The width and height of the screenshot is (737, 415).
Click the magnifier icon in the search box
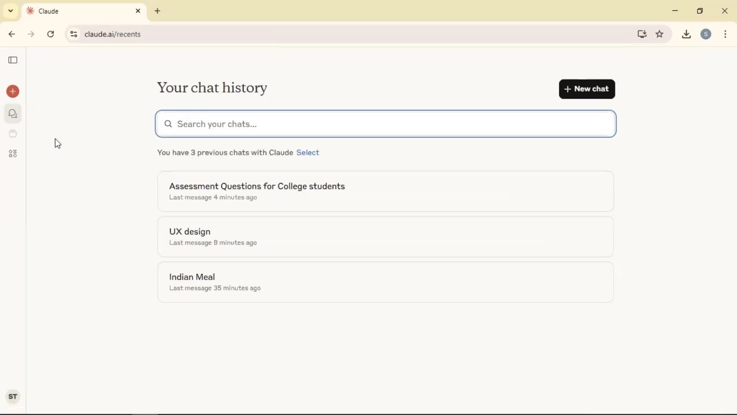point(168,124)
